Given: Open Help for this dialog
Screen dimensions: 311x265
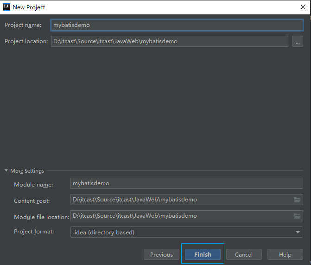Looking at the screenshot, I should point(285,254).
